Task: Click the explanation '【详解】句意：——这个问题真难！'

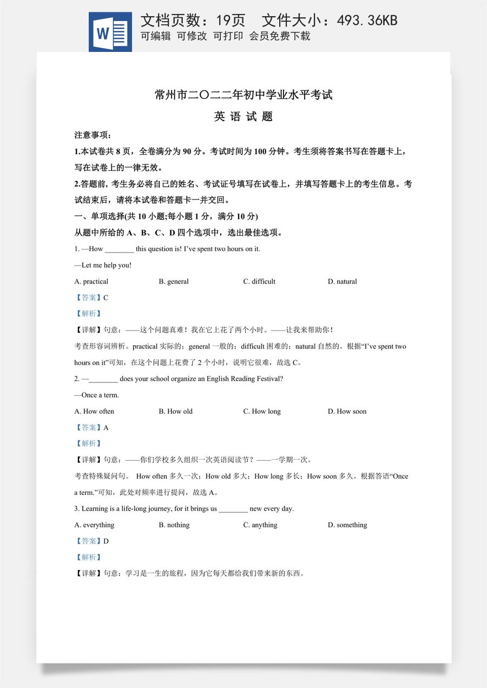Action: pos(204,330)
